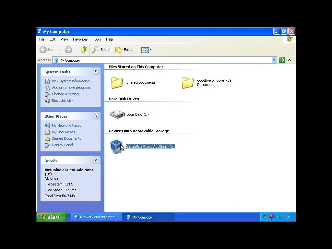This screenshot has width=332, height=249.
Task: Click the Shared Documents sidebar folder icon
Action: coord(47,139)
